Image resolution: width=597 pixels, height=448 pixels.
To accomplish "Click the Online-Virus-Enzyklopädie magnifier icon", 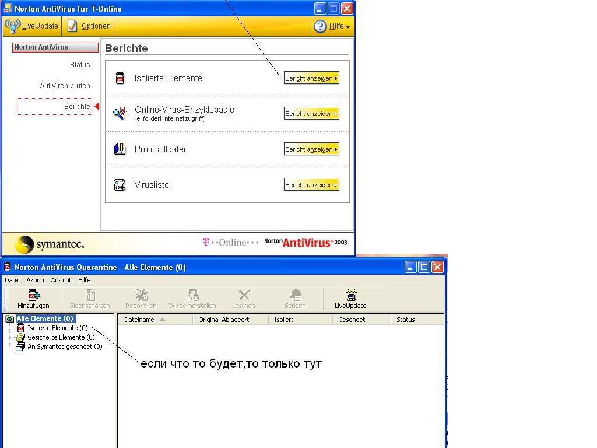I will point(120,113).
